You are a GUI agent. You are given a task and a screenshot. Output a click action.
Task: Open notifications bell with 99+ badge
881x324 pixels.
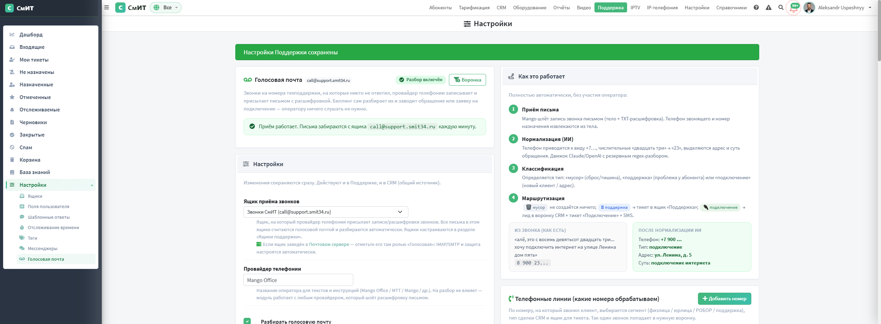pos(794,8)
